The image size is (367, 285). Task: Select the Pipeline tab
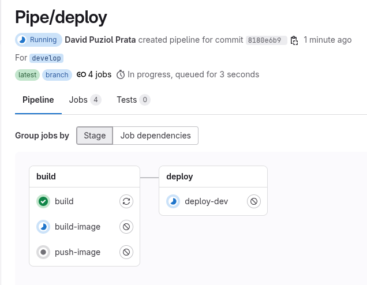pos(38,100)
